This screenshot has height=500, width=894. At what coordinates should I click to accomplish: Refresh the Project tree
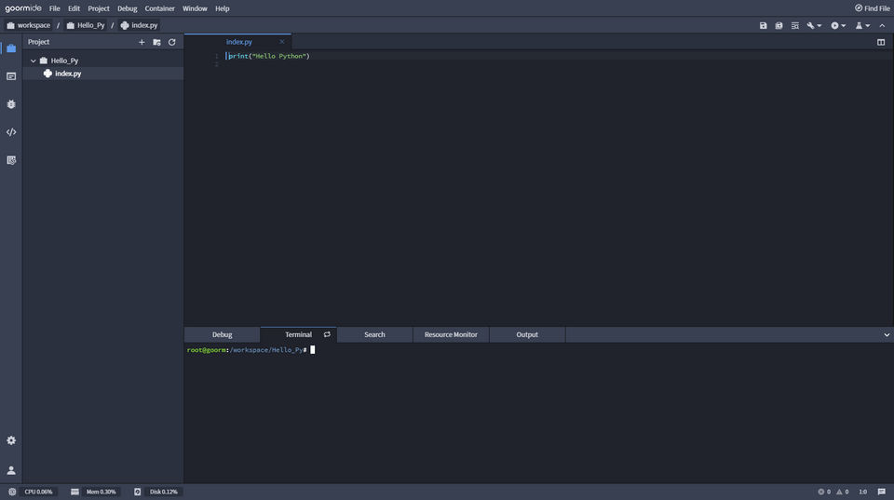(171, 42)
